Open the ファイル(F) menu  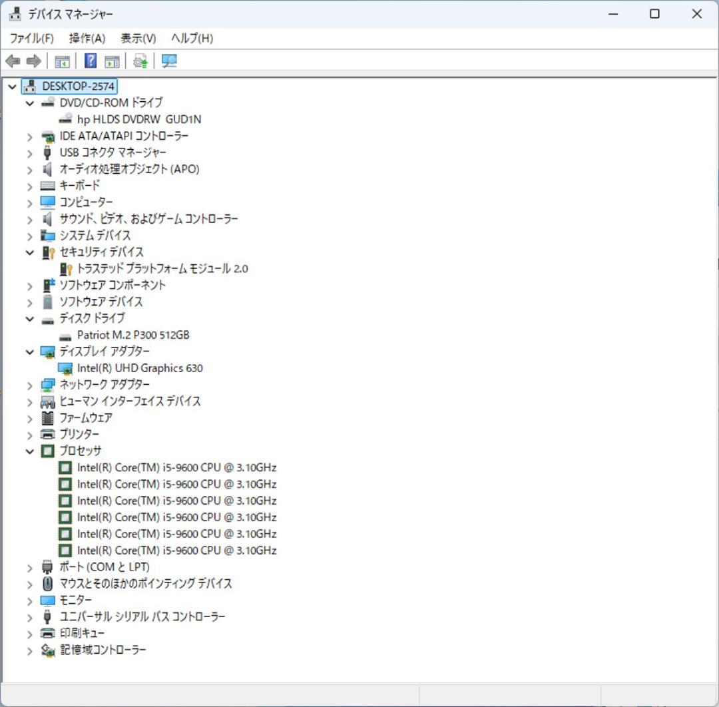tap(31, 38)
